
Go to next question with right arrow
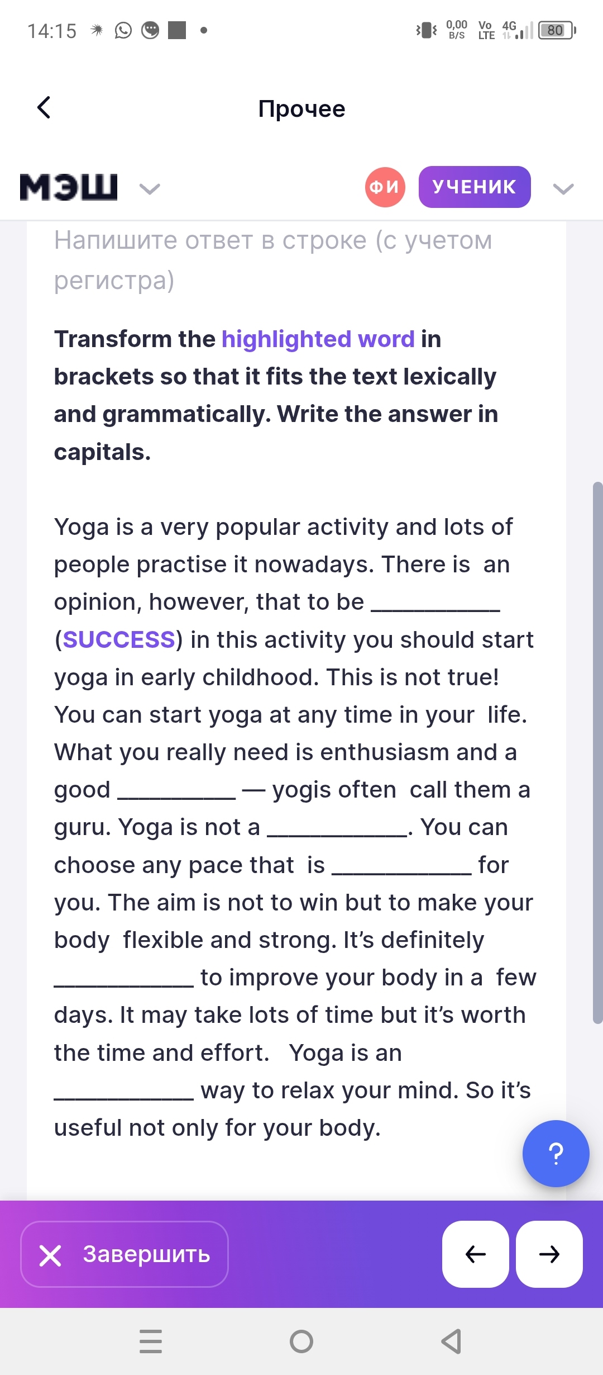pos(549,1254)
